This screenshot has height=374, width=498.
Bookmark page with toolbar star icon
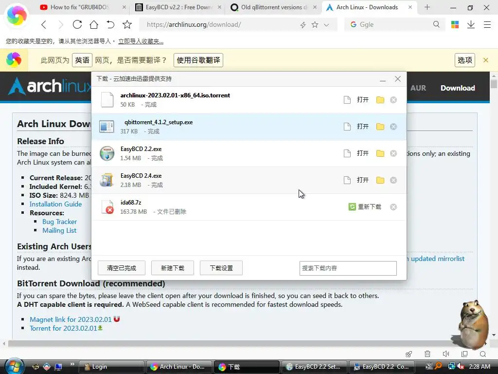(127, 24)
